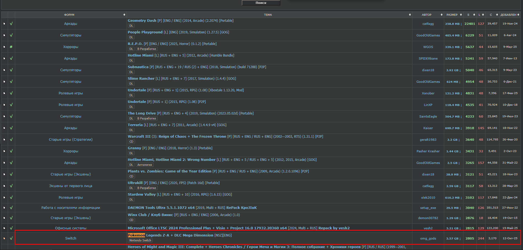Click checkmark icon in Plants vs. Zombies row

(11, 174)
